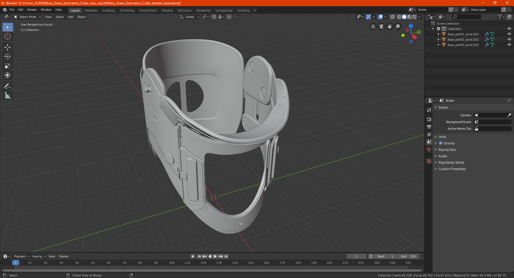The width and height of the screenshot is (514, 278).
Task: Click the Z axis on navigation gizmo
Action: pos(411,26)
